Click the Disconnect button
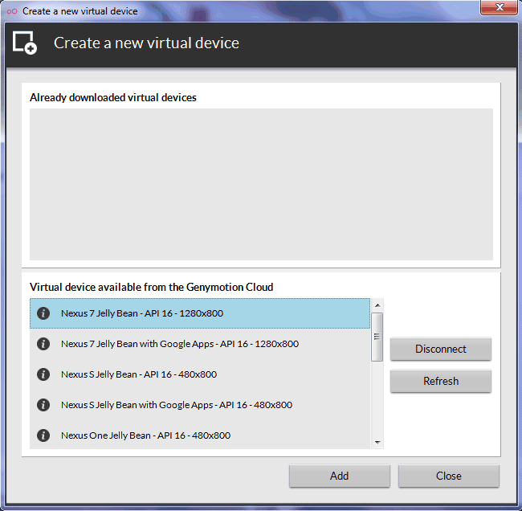Screen dimensions: 522x511 (441, 350)
